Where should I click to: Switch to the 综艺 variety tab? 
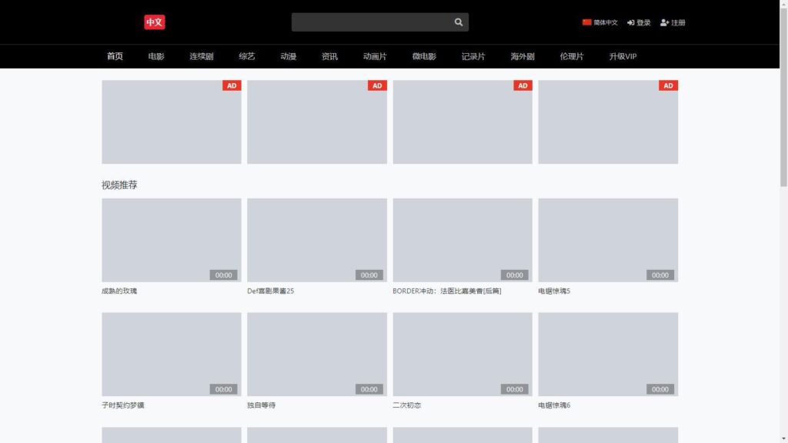245,55
